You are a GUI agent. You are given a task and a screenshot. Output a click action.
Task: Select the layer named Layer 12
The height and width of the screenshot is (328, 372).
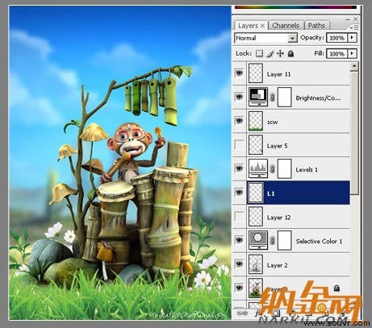point(278,218)
